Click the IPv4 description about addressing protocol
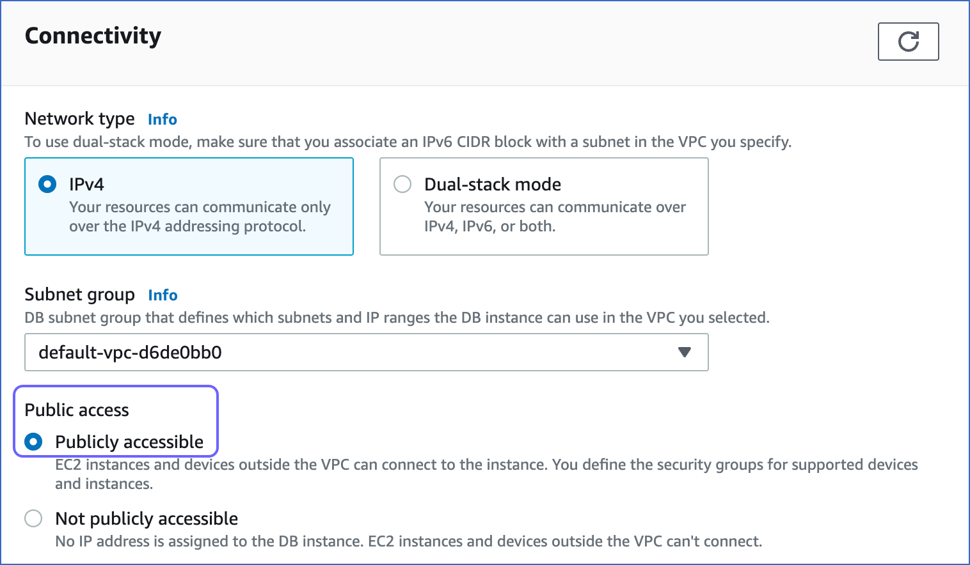 click(x=200, y=217)
